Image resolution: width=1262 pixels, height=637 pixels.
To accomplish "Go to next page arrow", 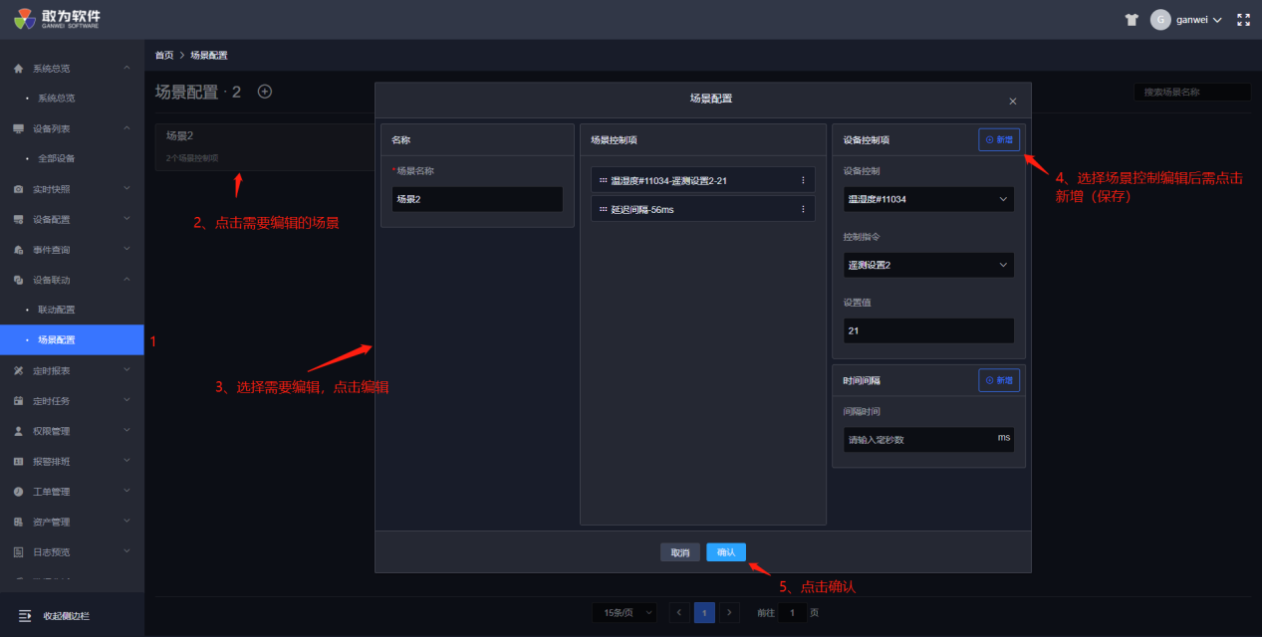I will coord(730,613).
